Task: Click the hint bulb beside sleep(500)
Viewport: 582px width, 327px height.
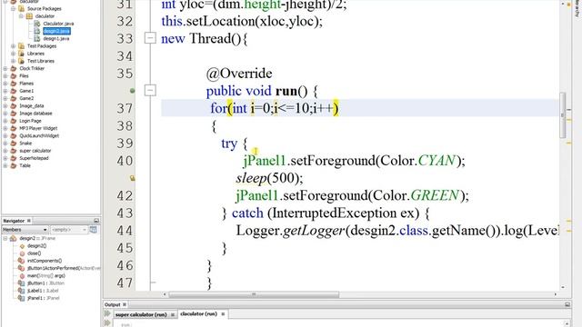Action: [132, 178]
